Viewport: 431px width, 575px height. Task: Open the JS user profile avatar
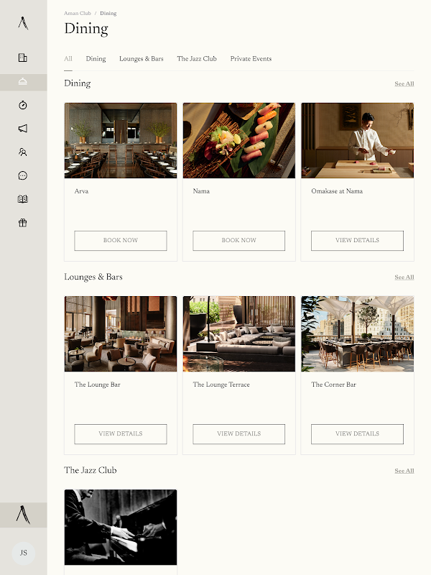click(x=24, y=553)
